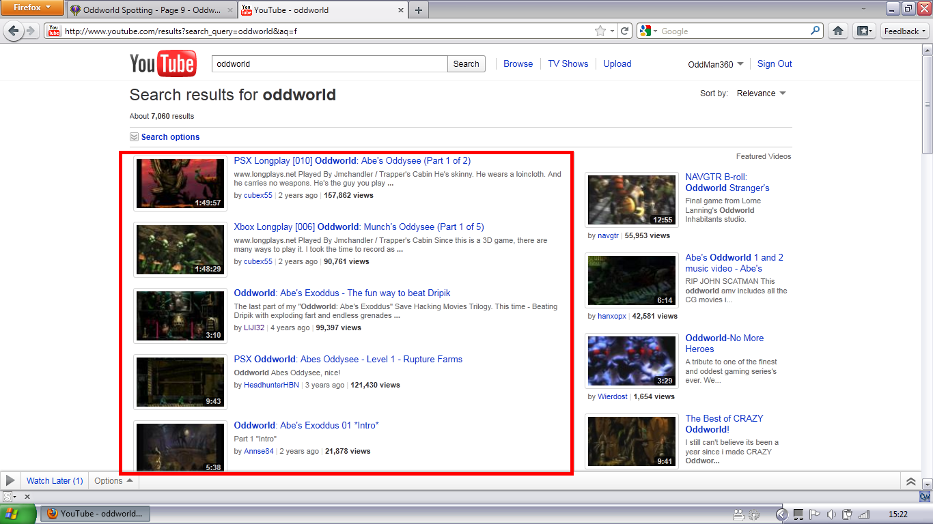Open the Options menu in bottom bar
Image resolution: width=933 pixels, height=524 pixels.
coord(113,481)
